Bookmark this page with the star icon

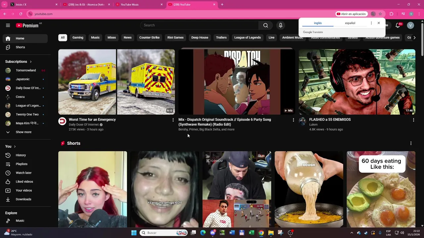380,14
